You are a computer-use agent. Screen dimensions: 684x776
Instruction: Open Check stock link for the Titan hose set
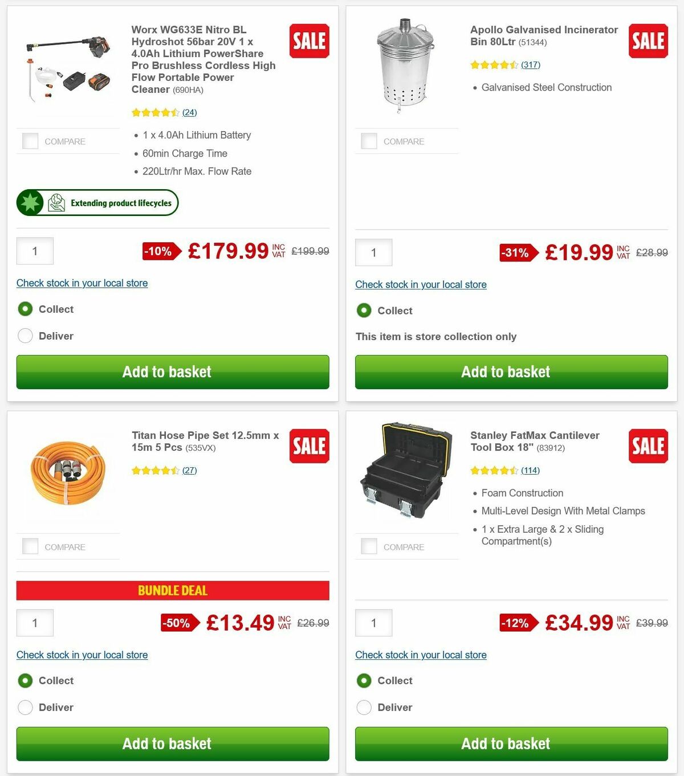click(x=82, y=655)
